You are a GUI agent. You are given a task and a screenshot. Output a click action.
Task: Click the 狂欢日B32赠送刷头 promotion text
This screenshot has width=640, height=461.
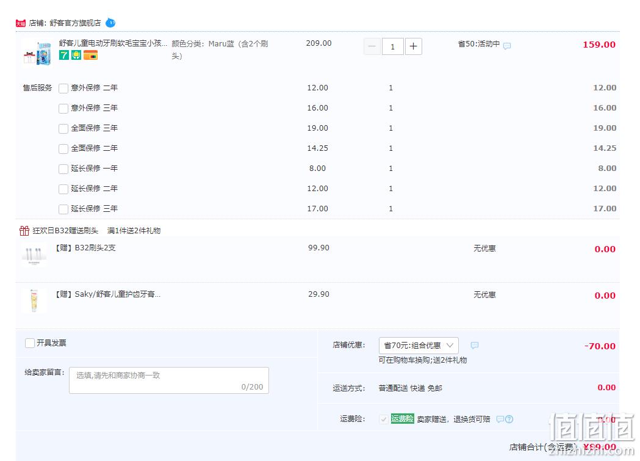click(x=65, y=231)
